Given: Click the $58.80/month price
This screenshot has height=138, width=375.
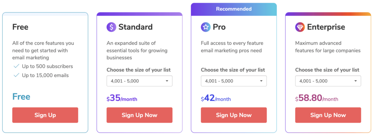Looking at the screenshot, I should (317, 98).
